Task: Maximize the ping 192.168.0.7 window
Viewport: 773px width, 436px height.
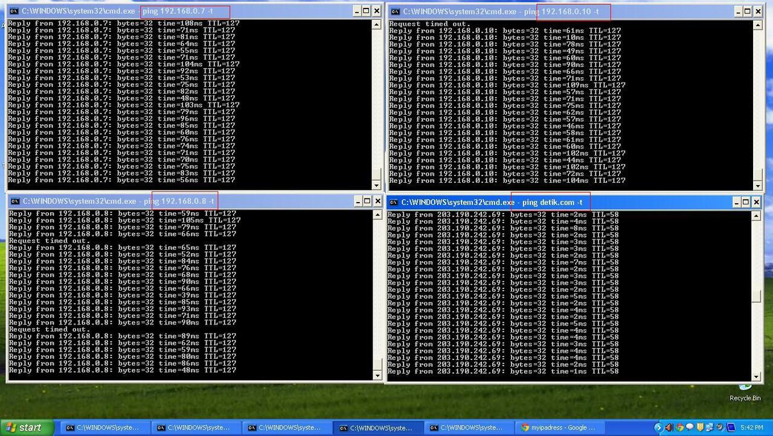Action: pyautogui.click(x=367, y=11)
